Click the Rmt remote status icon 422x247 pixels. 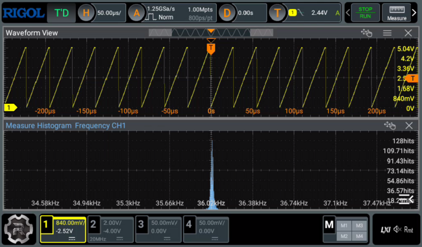408,229
